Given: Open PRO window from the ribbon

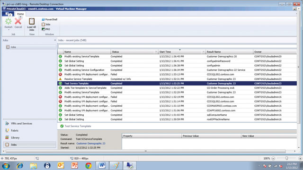Looking at the screenshot, I should point(46,29).
